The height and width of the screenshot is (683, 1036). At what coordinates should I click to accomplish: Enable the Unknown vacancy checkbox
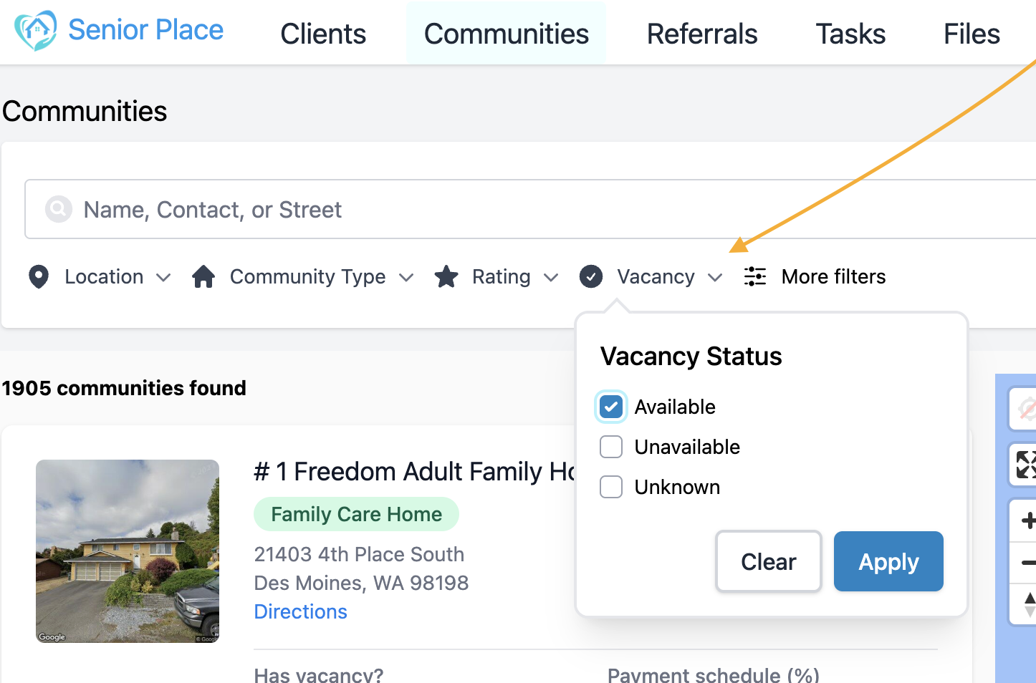[x=611, y=487]
